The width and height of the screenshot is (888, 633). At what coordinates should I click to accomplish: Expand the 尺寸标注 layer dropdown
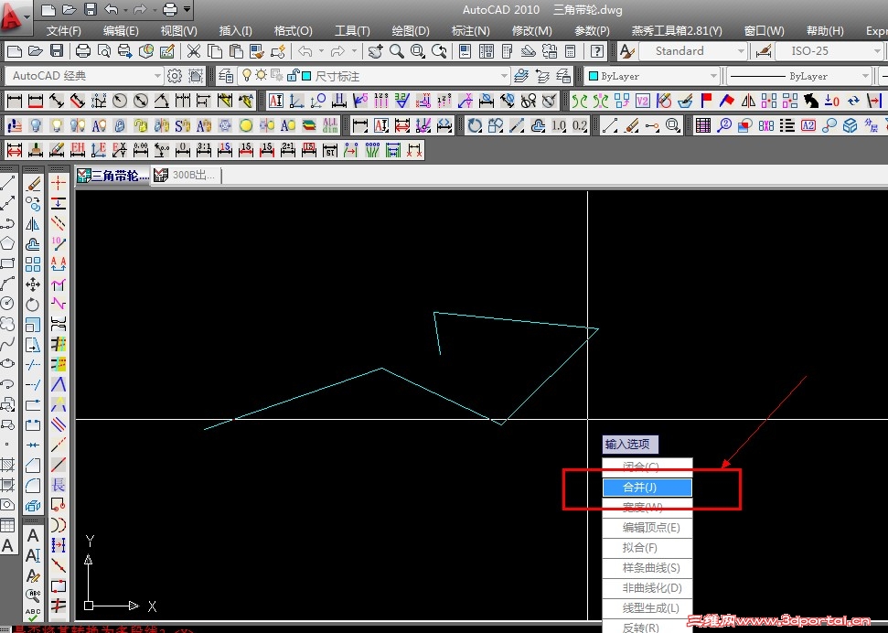click(504, 75)
